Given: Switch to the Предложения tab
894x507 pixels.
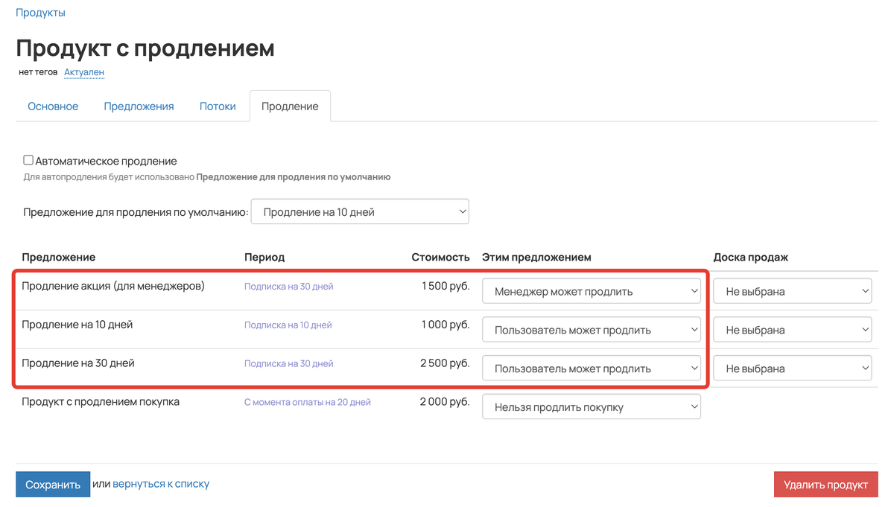Looking at the screenshot, I should [139, 106].
